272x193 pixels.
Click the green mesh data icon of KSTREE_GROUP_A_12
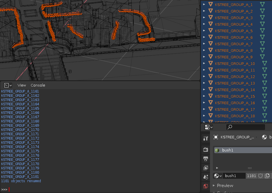pos(265,77)
